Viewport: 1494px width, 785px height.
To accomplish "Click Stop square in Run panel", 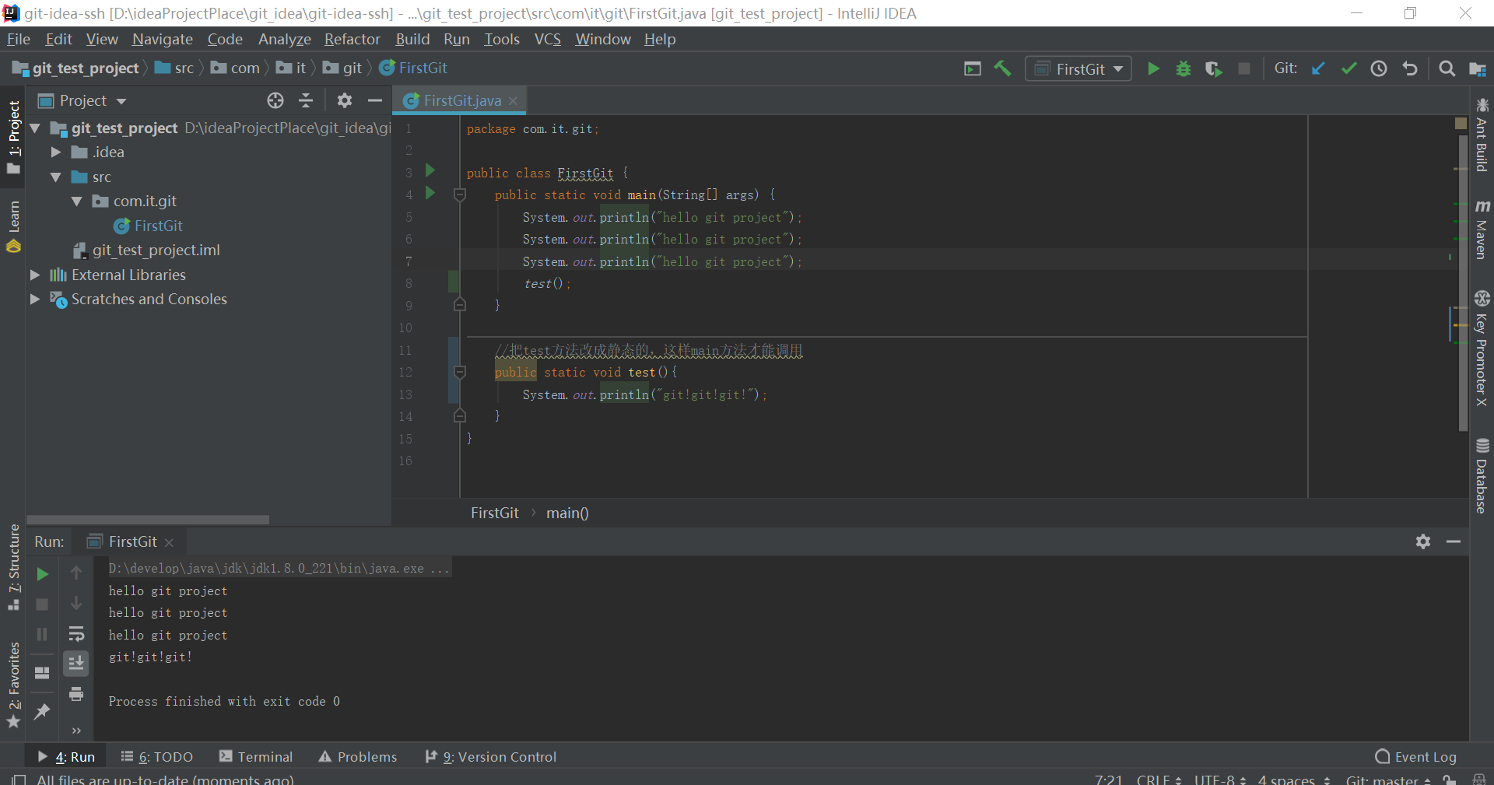I will pos(43,605).
